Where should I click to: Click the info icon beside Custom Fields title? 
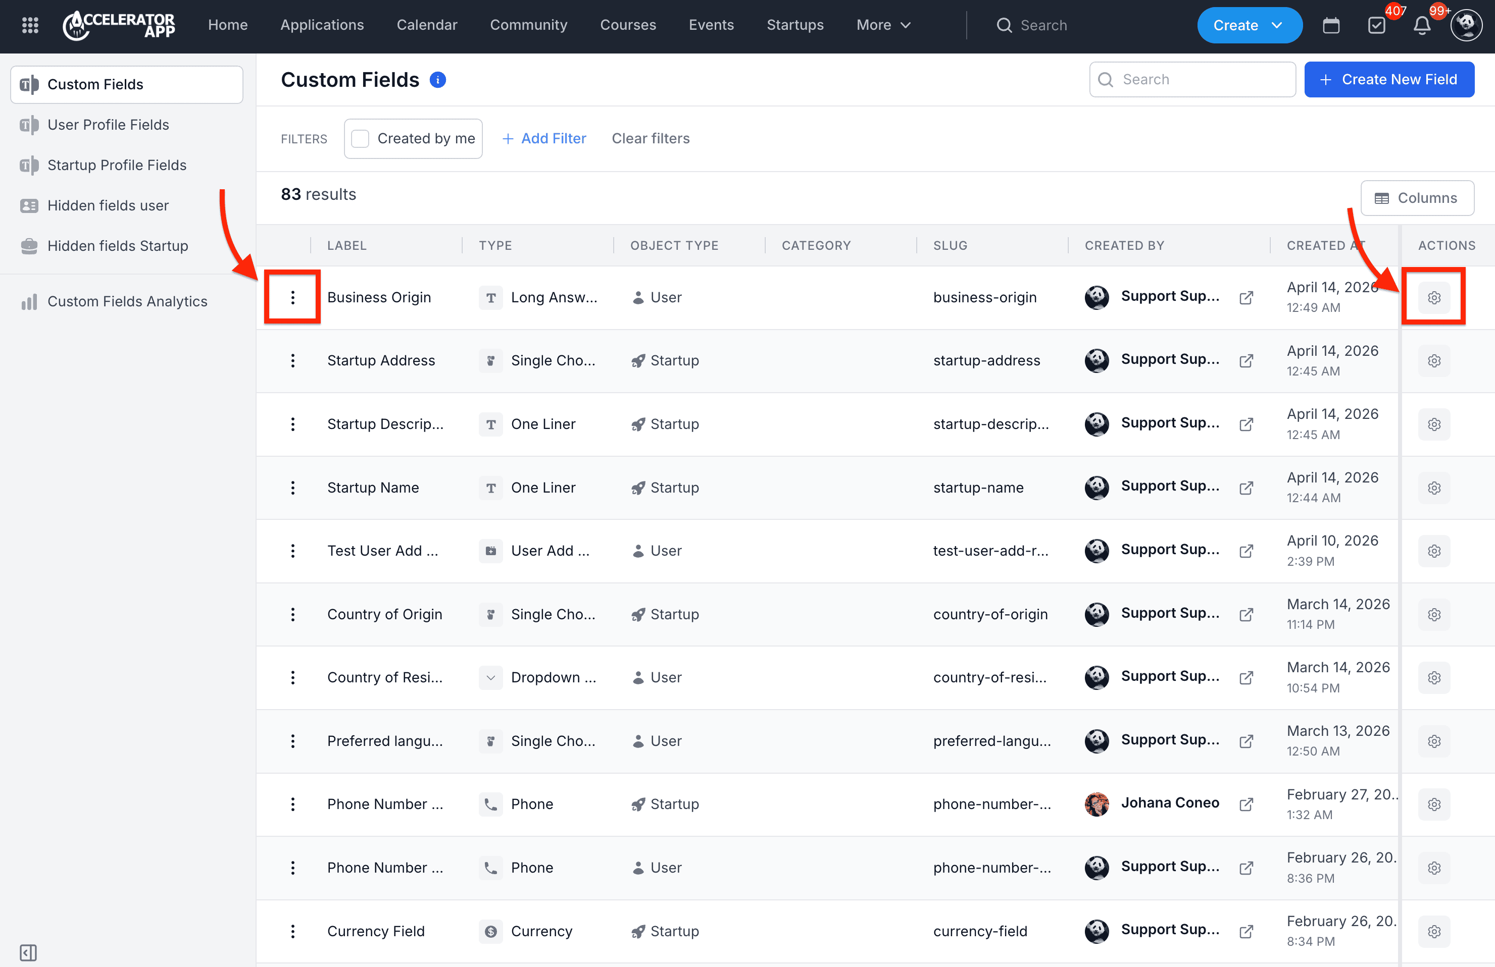point(438,80)
